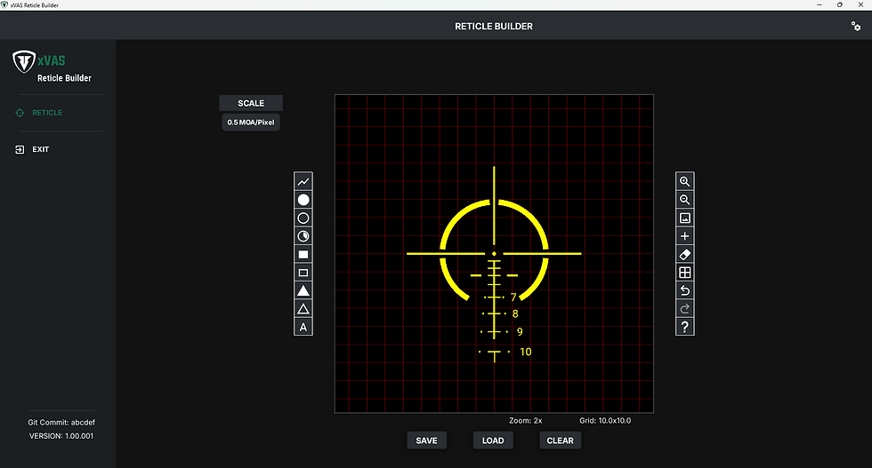Zoom in on the reticle canvas
872x468 pixels.
(684, 181)
